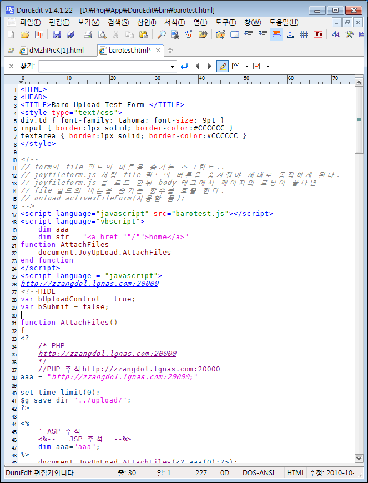Find next match arrow
This screenshot has width=368, height=483.
(210, 66)
